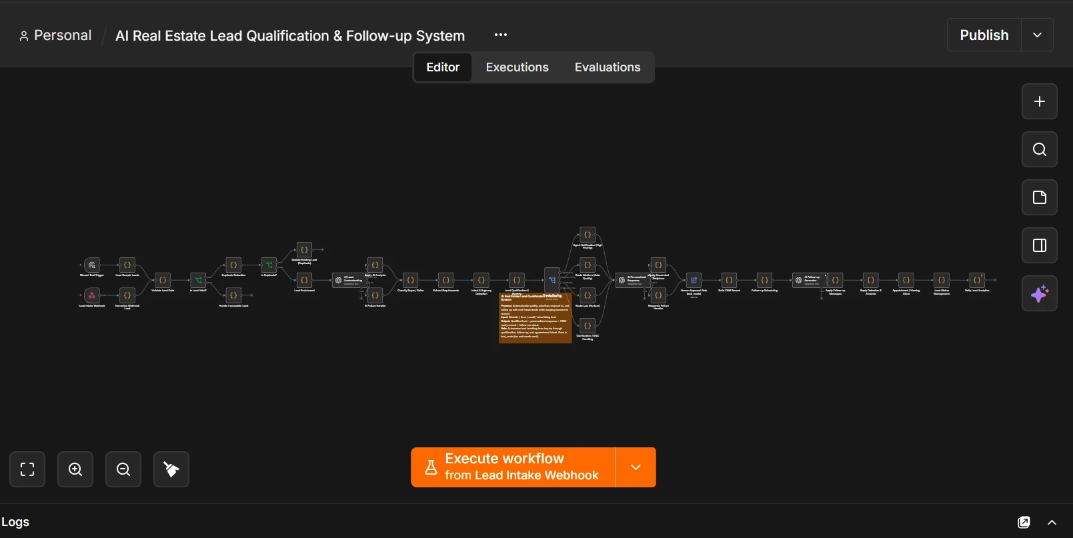Select the Follow-up Scheduling node

coord(764,280)
